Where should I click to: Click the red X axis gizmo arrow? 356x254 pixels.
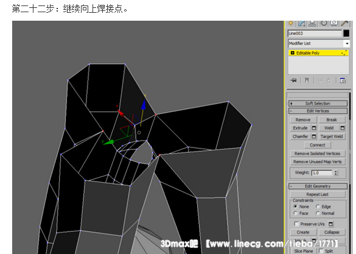pos(120,113)
